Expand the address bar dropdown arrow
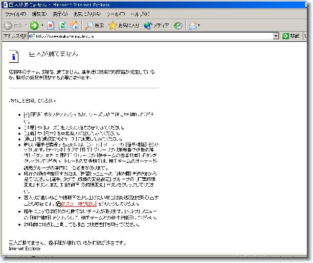Image resolution: width=313 pixels, height=263 pixels. tap(276, 36)
